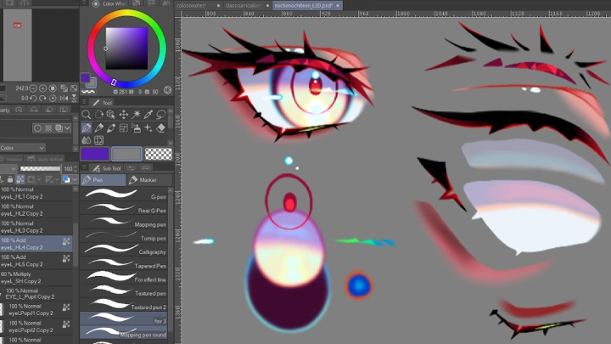Screen dimensions: 611x344
Task: Click Navigator zoom out minus icon
Action: (33, 88)
